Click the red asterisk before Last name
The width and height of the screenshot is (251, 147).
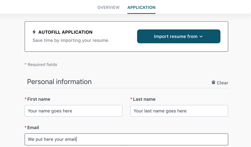coord(131,99)
